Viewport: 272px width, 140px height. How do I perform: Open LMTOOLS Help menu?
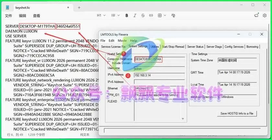click(133, 41)
